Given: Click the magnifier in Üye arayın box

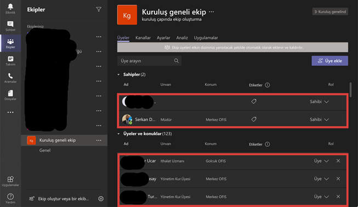Looking at the screenshot, I should point(177,61).
